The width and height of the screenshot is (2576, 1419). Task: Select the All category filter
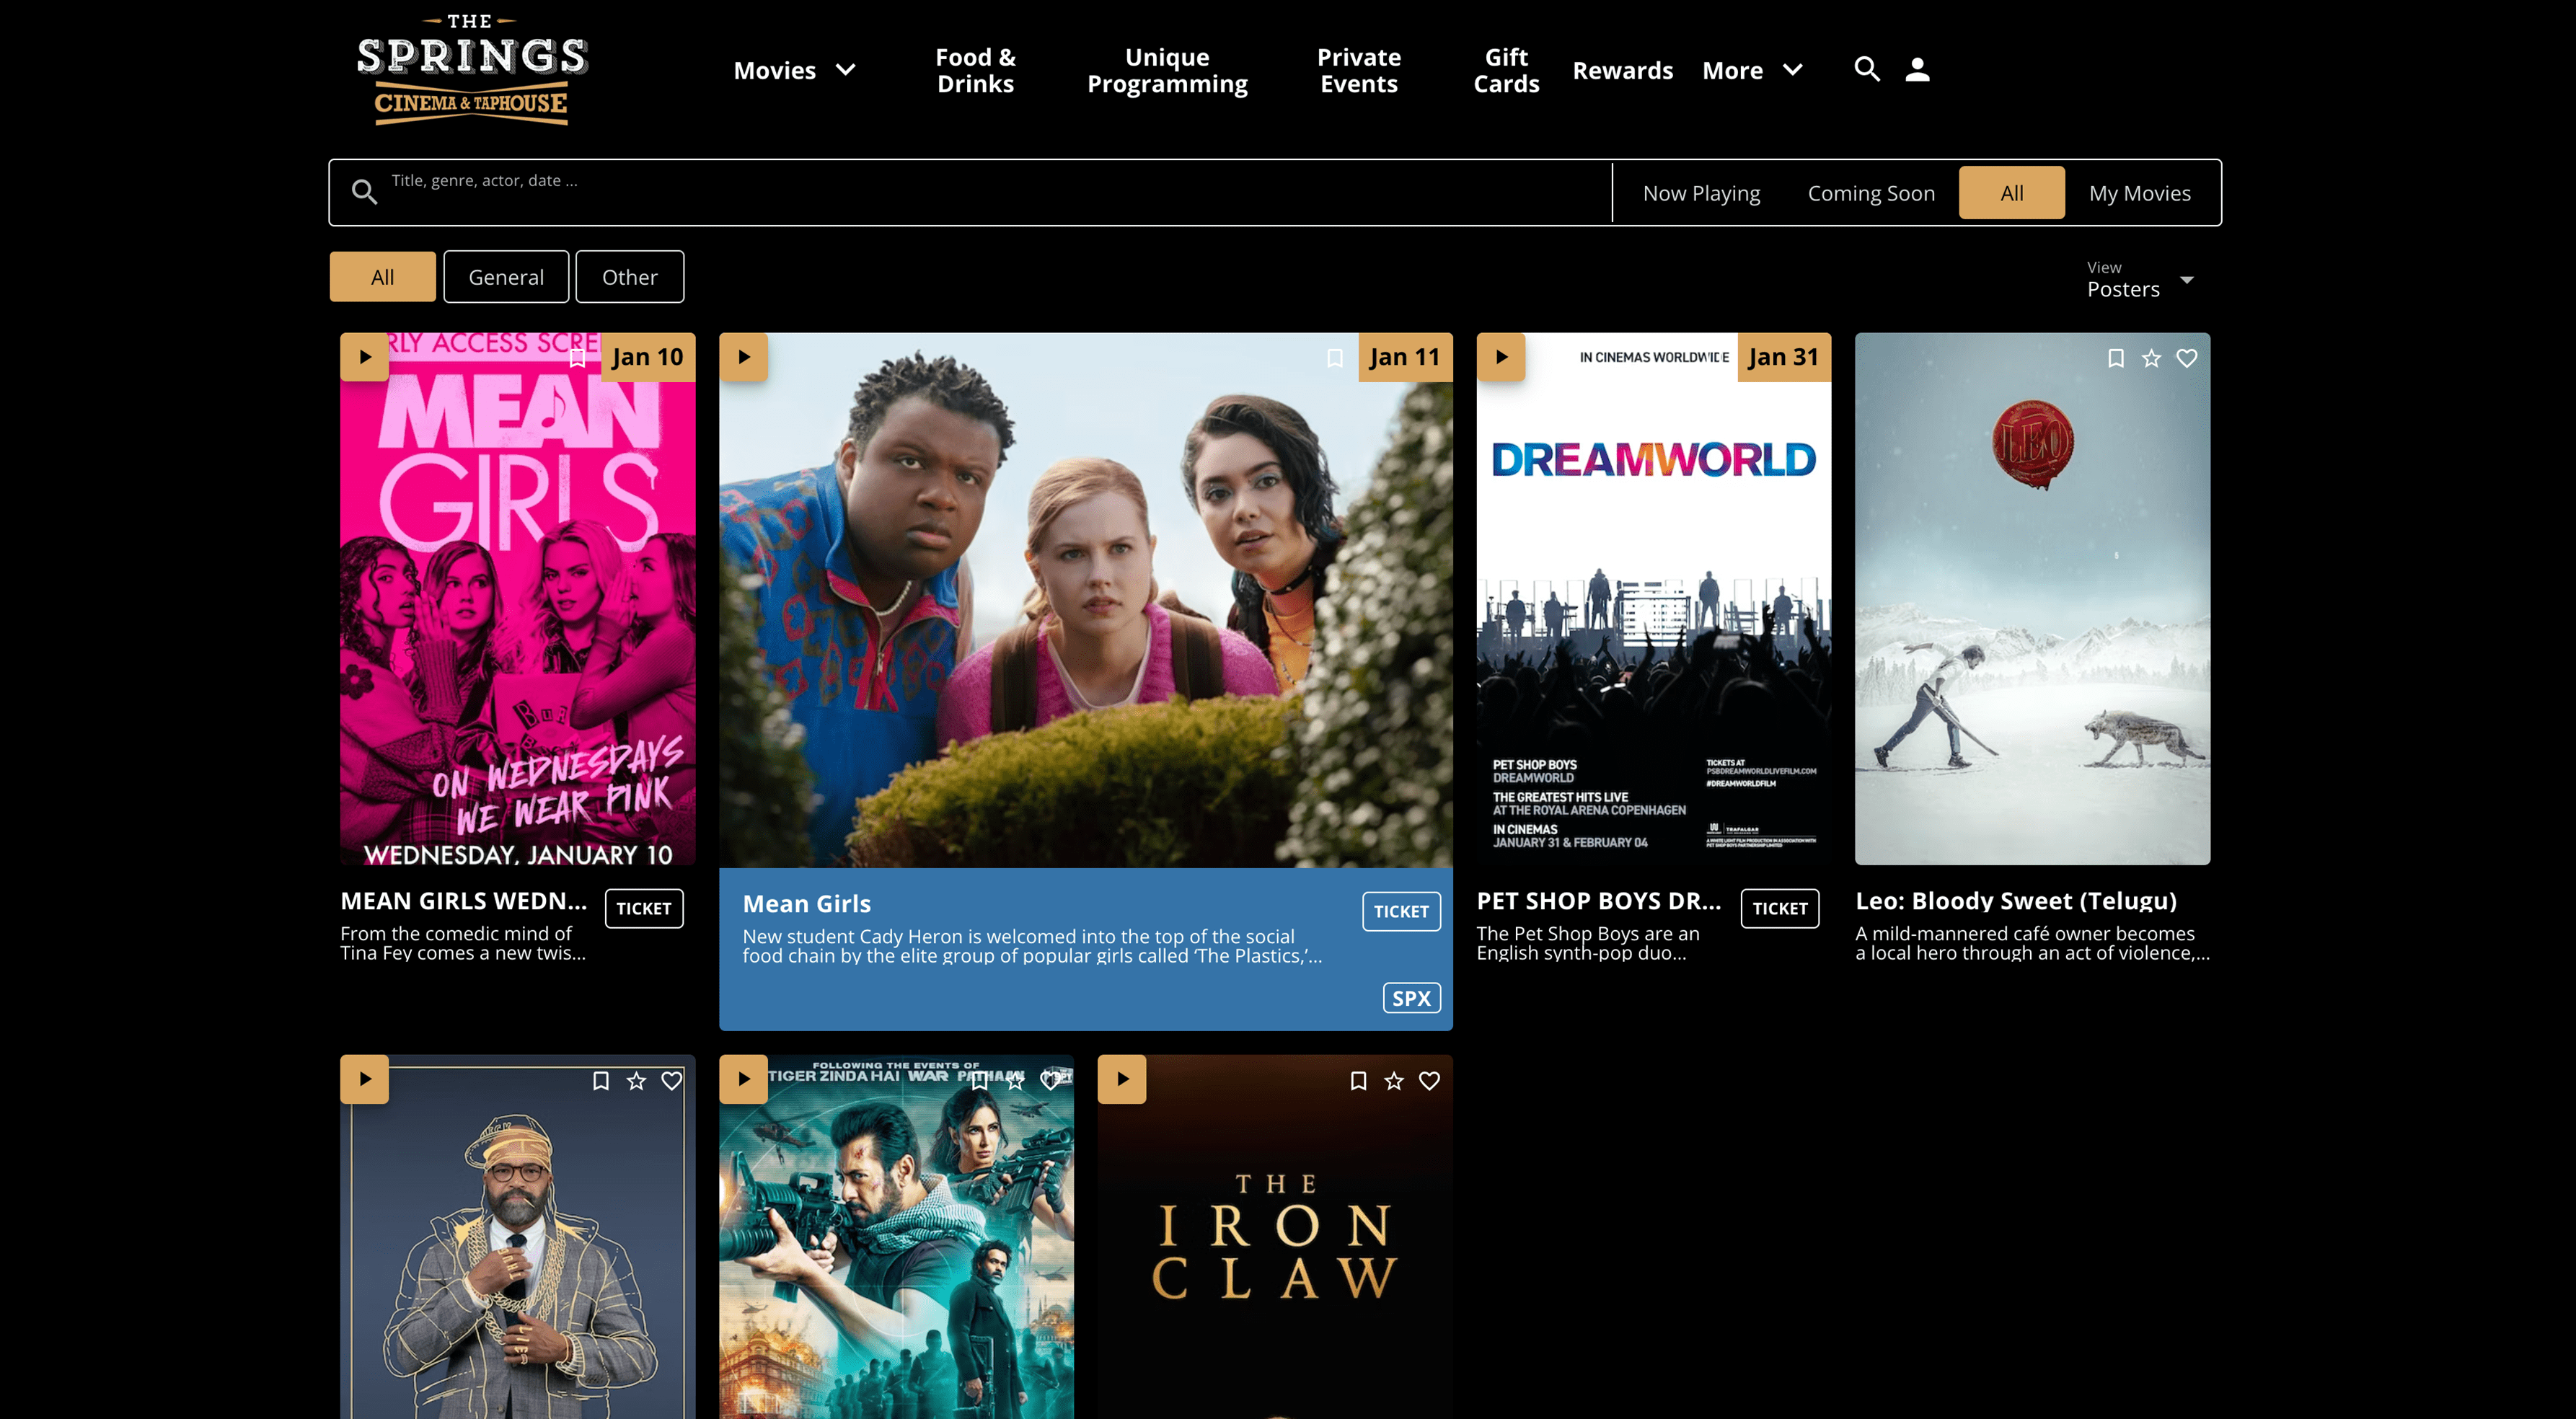[382, 277]
